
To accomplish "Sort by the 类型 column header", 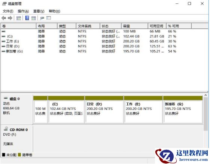I will coord(67,26).
